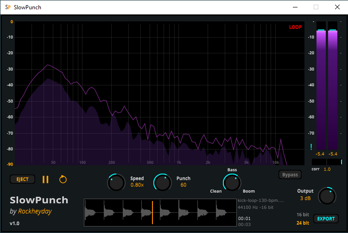This screenshot has height=233, width=348.
Task: Click the Bass Clean/Boom knob
Action: coord(232,182)
